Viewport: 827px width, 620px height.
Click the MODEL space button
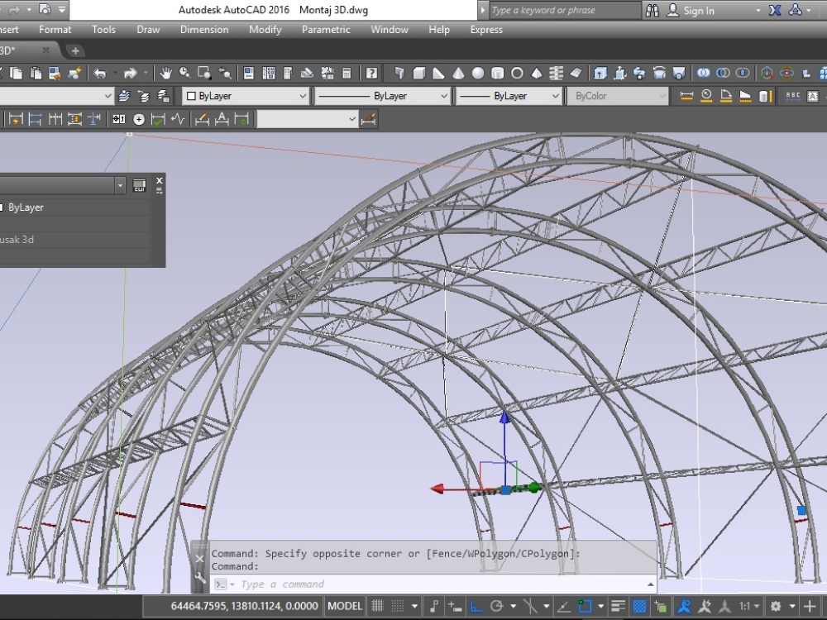[x=345, y=606]
